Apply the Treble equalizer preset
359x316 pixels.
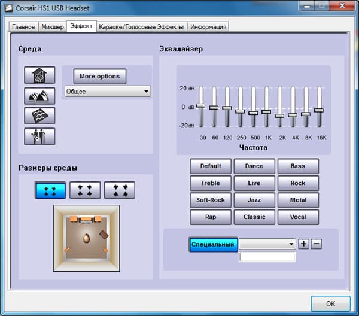[211, 183]
